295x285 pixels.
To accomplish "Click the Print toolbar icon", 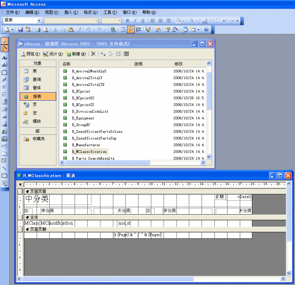I will point(38,29).
